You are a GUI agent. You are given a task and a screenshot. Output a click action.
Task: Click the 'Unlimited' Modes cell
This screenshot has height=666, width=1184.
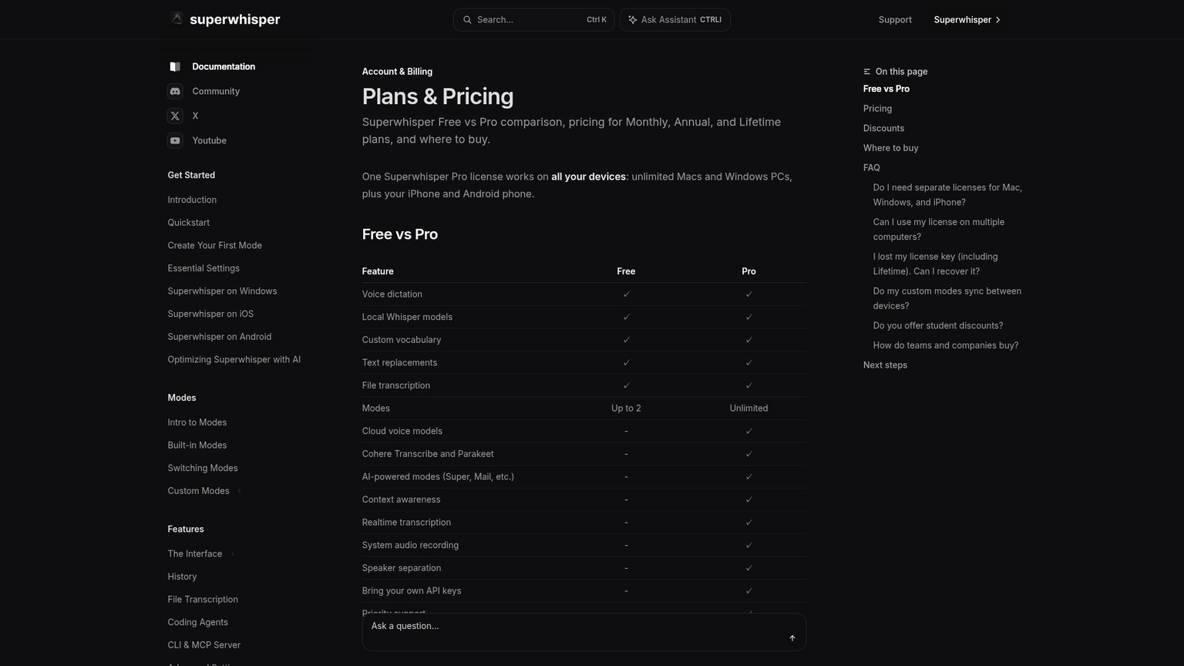[748, 409]
